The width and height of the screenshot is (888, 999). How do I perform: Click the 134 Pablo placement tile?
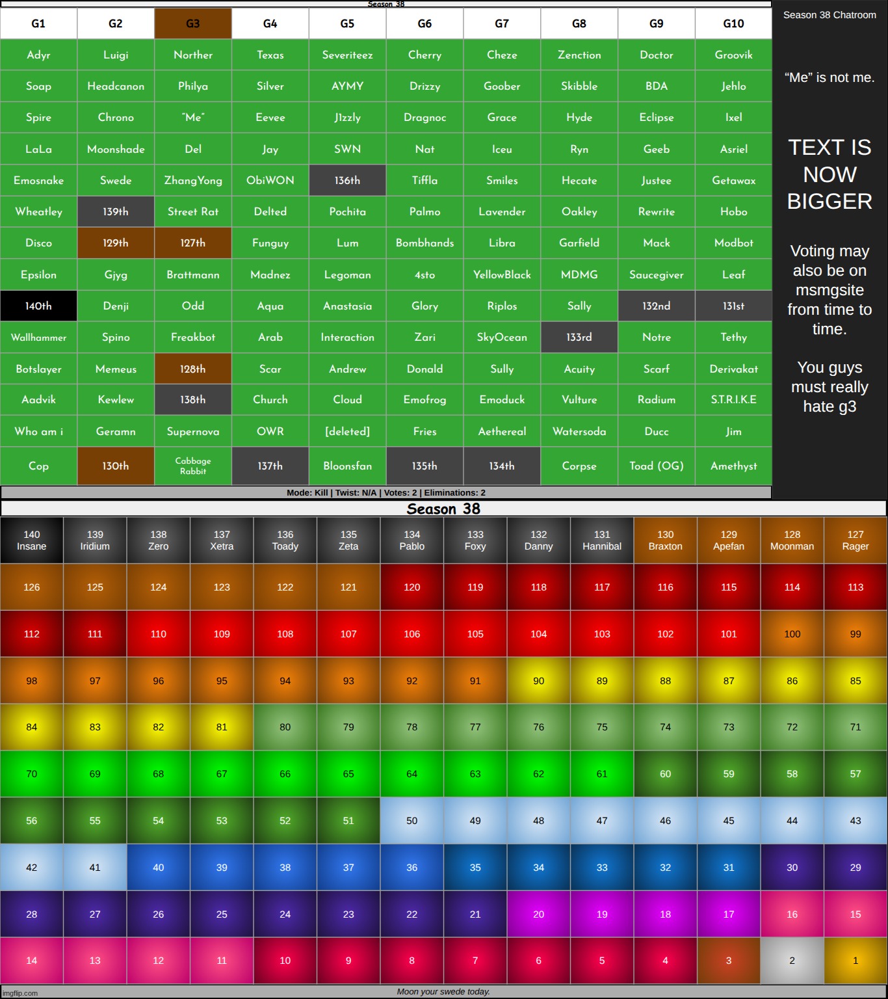click(x=411, y=540)
